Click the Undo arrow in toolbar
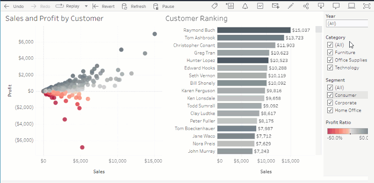Screen dimensions: 374x183 point(7,7)
